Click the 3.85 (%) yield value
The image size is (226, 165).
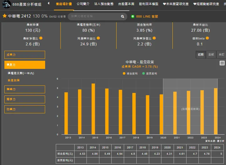[x=145, y=30]
